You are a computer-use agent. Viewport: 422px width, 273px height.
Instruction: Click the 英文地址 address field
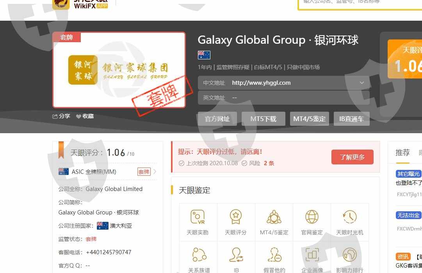[x=284, y=98]
